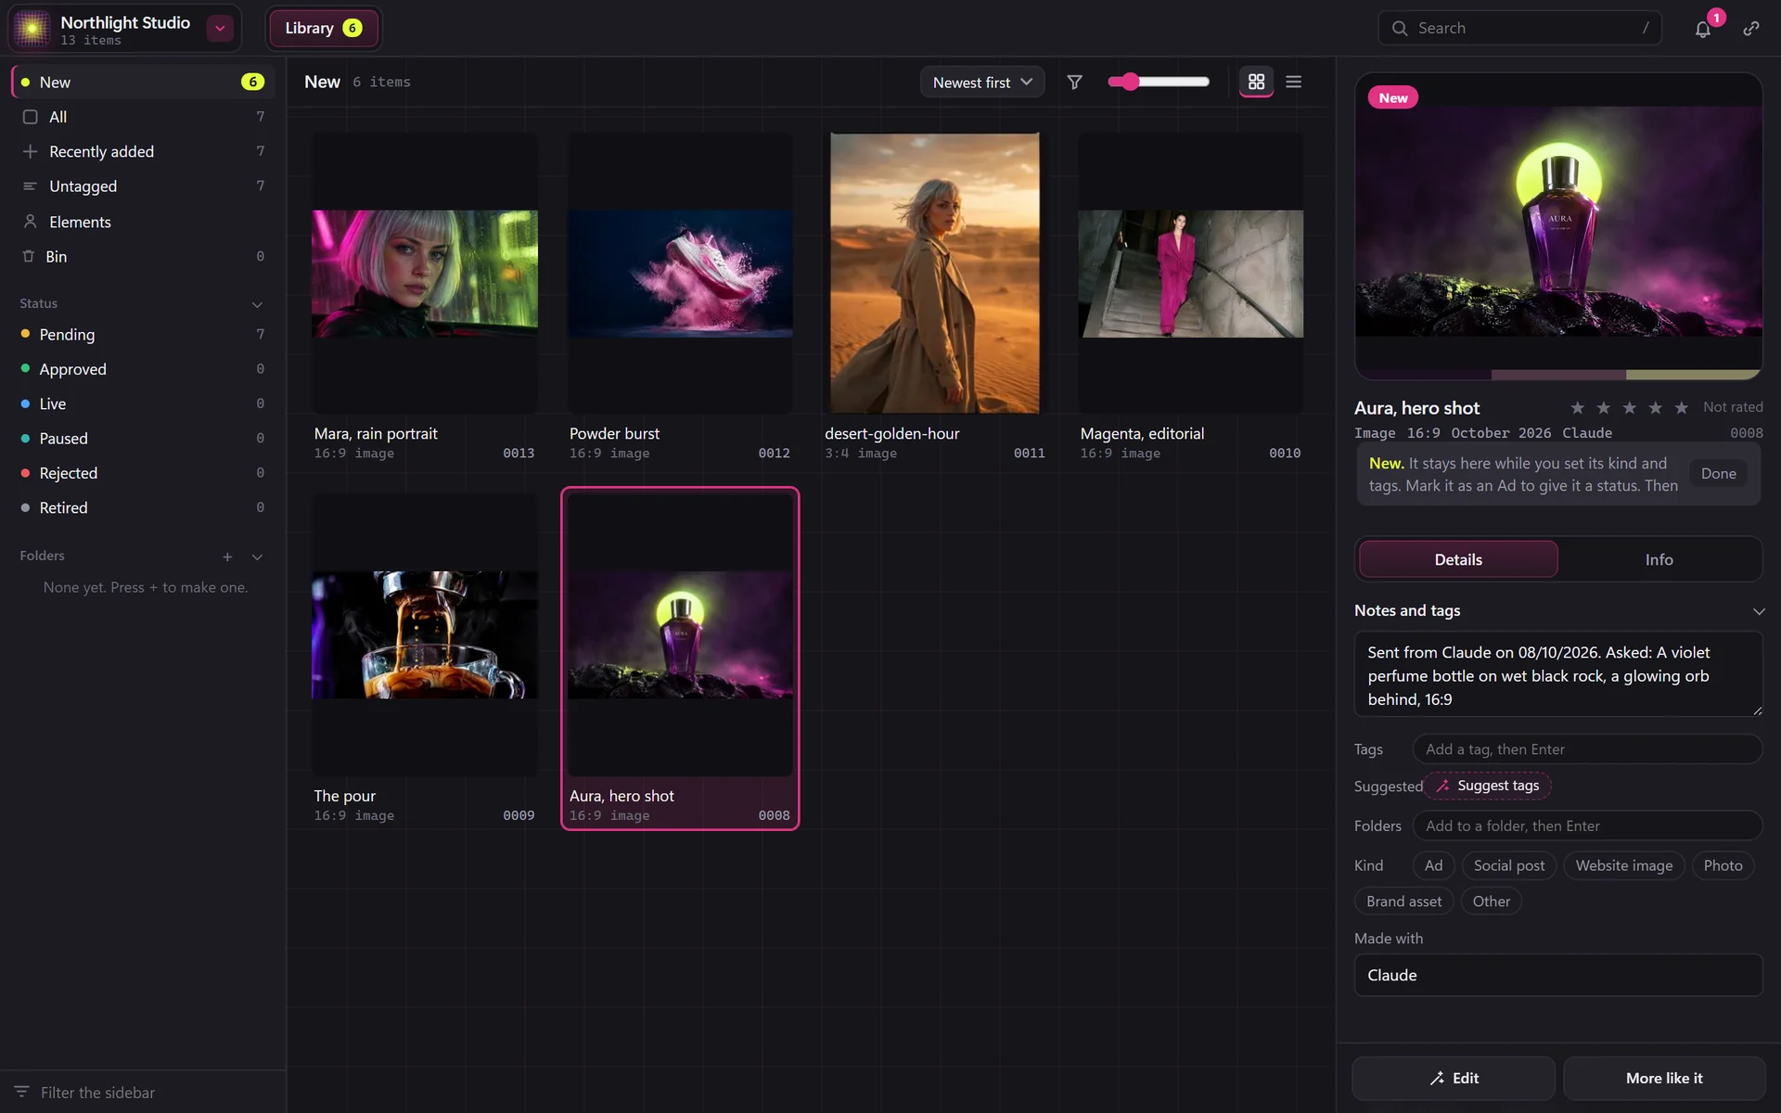
Task: Collapse the Status section
Action: pyautogui.click(x=257, y=304)
